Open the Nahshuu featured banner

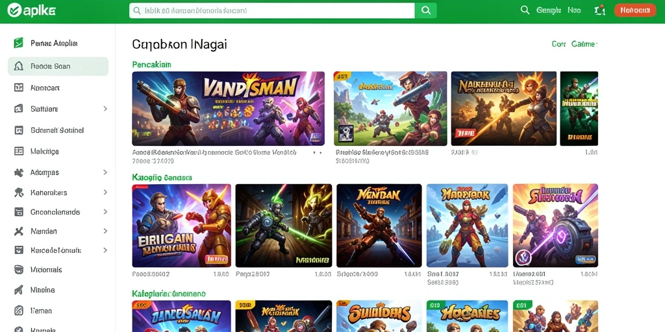click(x=503, y=108)
